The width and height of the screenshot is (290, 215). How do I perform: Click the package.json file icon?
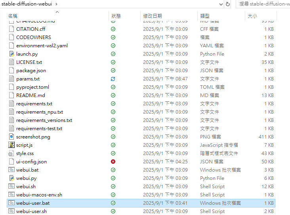coord(11,71)
